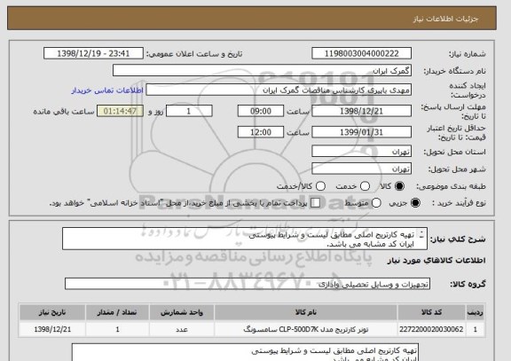Click the واحد شمارش column header
511x361 pixels.
[x=182, y=312]
